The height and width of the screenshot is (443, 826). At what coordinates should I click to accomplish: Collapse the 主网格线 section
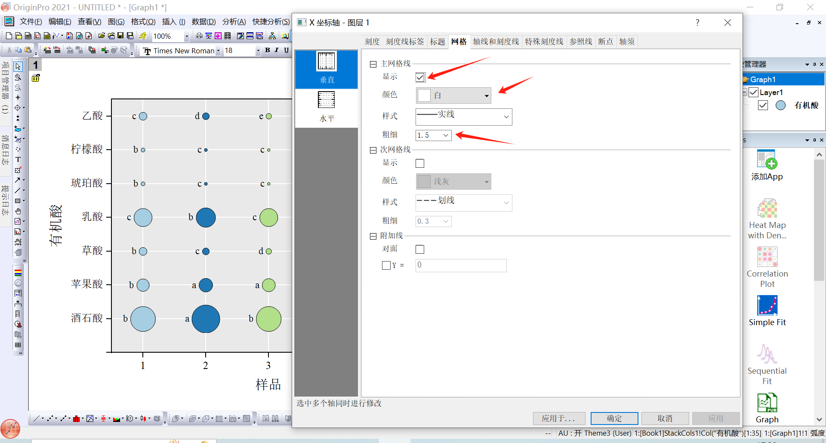coord(373,64)
